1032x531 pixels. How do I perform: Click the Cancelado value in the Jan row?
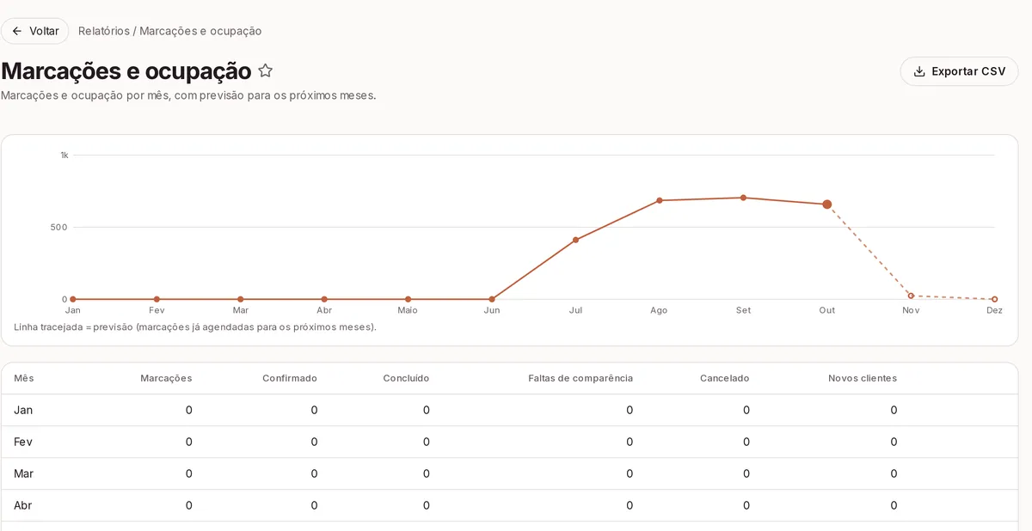tap(746, 410)
